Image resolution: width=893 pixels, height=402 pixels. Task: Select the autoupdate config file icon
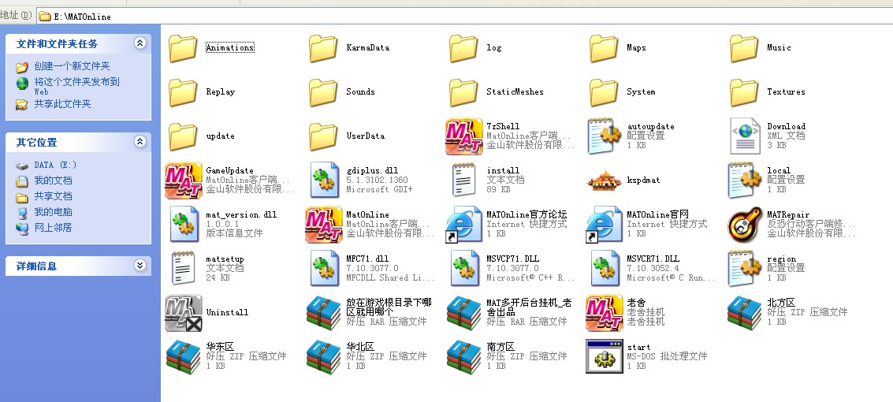(x=605, y=136)
